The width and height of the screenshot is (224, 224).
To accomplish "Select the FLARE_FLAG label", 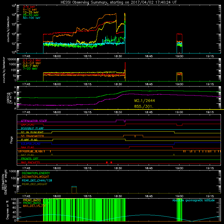I will (29, 140).
